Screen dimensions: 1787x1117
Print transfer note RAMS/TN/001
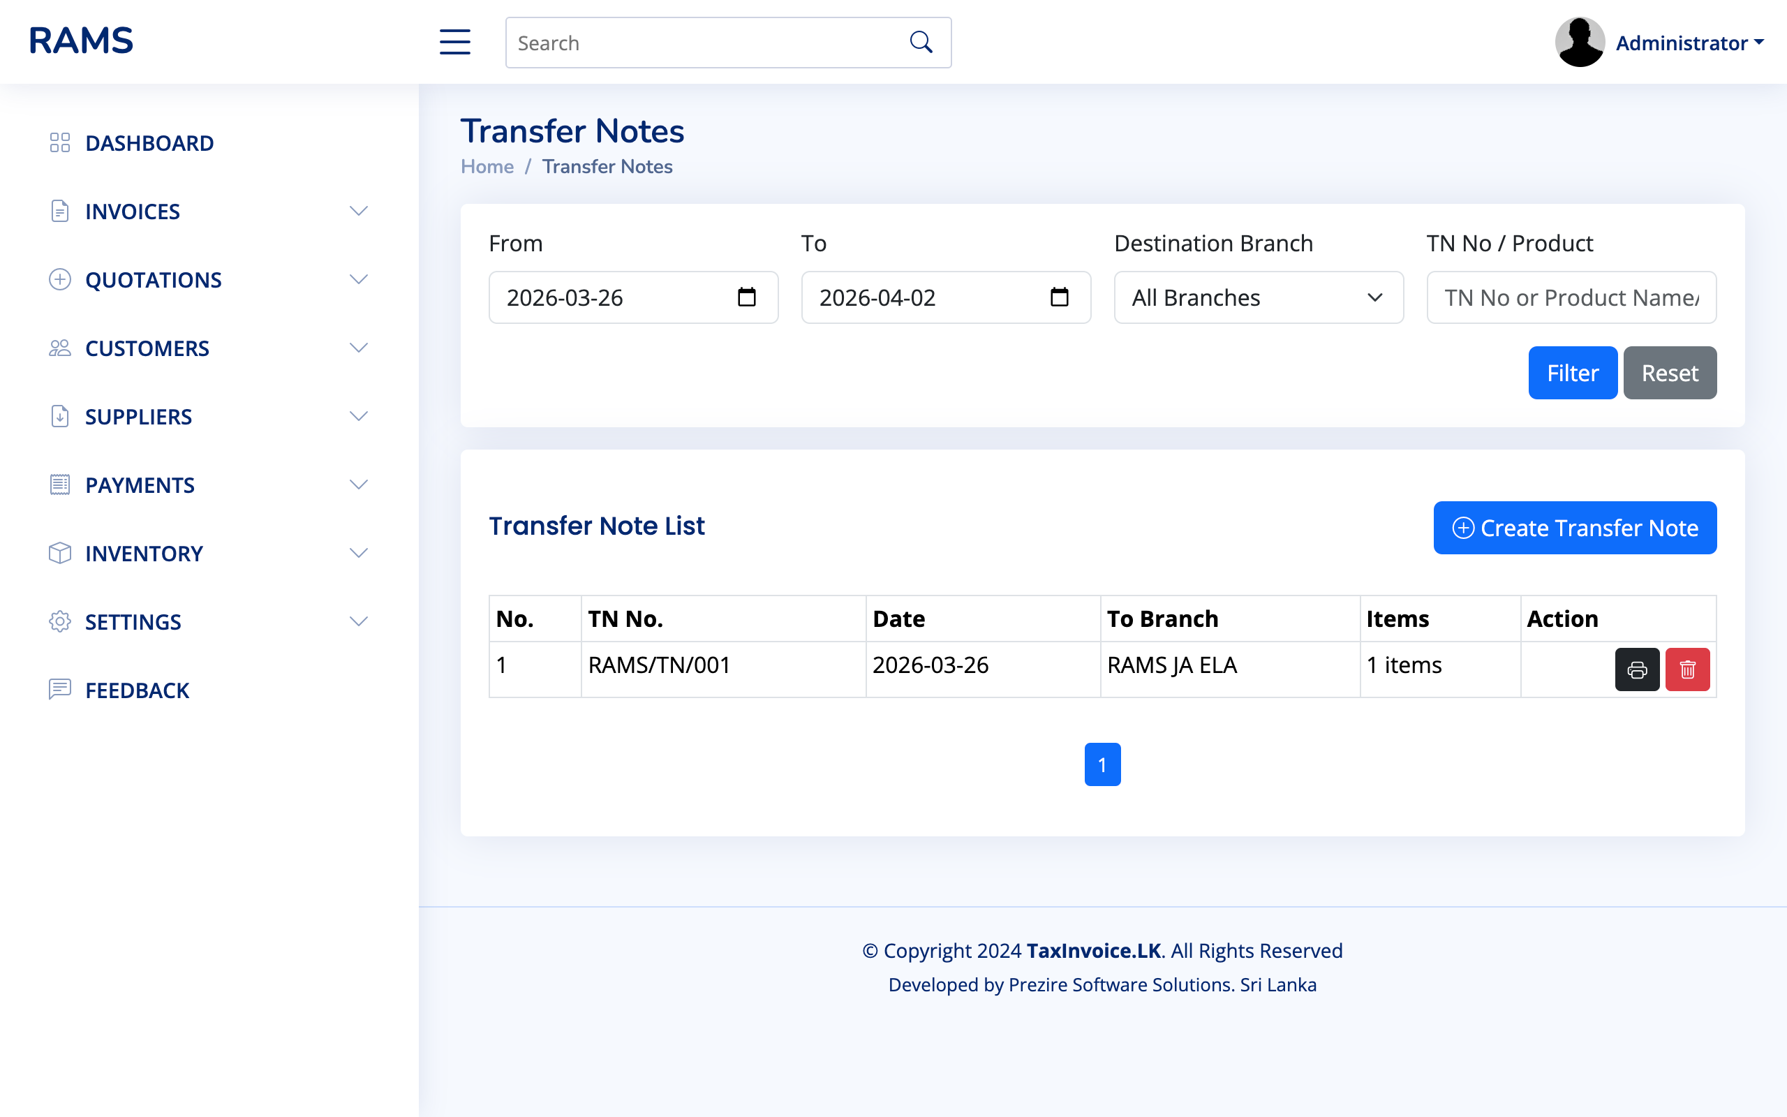click(x=1636, y=670)
